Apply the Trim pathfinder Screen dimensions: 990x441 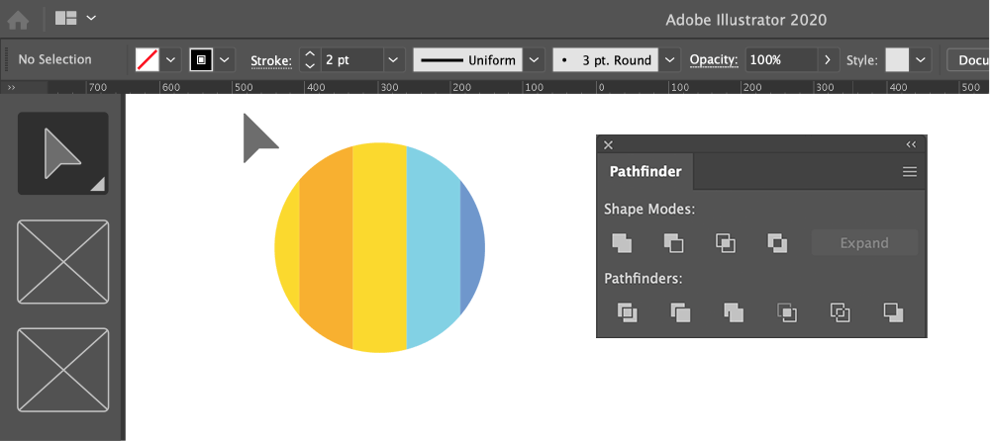point(680,312)
